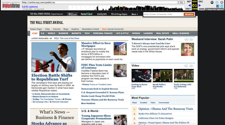The width and height of the screenshot is (225, 125).
Task: Jump to the DEC capture month
Action: coord(201,2)
